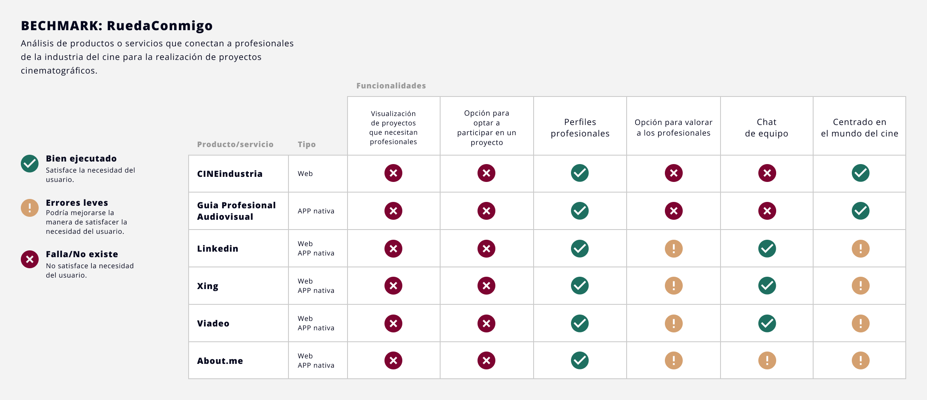Click Linkedin's Chat de equipo check icon
This screenshot has height=400, width=927.
pyautogui.click(x=767, y=249)
